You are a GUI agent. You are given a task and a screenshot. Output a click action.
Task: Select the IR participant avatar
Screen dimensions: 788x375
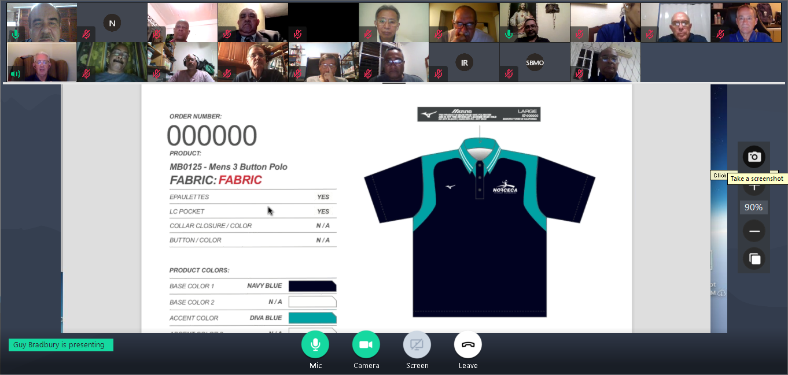point(464,62)
